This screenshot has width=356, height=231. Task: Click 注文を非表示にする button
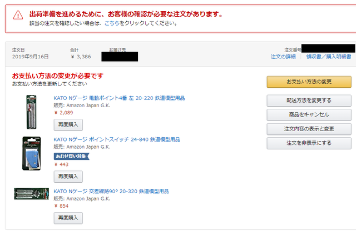[x=309, y=143]
